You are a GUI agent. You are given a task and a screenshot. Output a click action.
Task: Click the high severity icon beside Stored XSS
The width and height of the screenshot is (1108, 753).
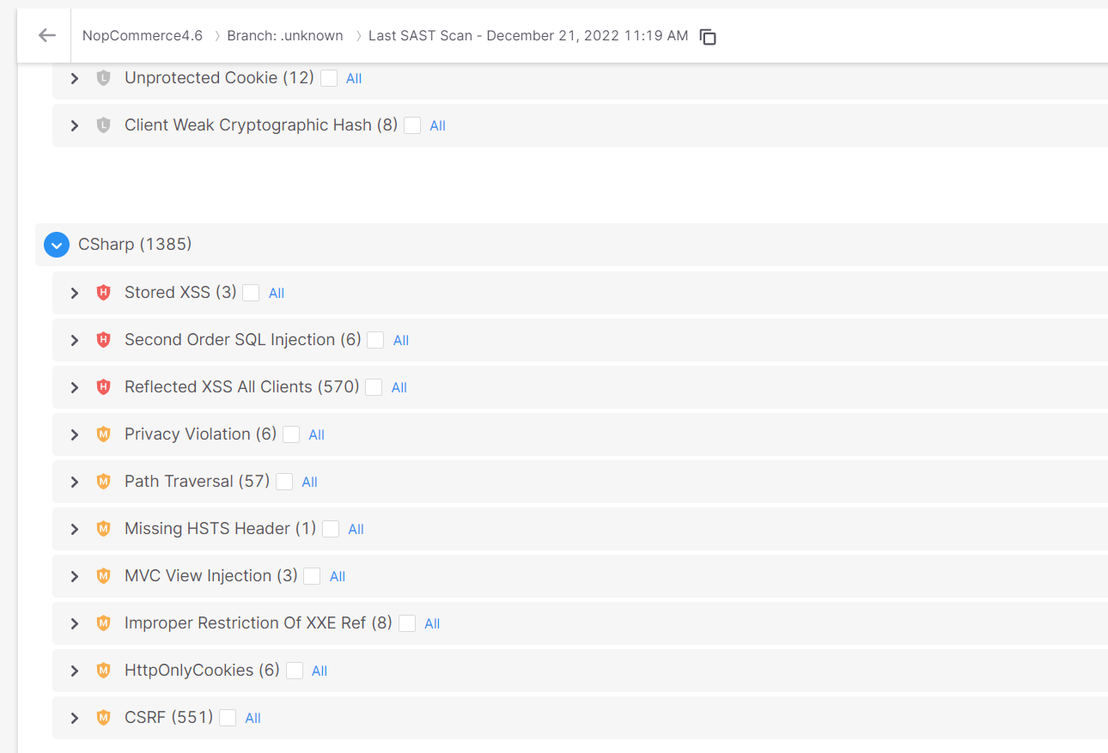coord(103,292)
